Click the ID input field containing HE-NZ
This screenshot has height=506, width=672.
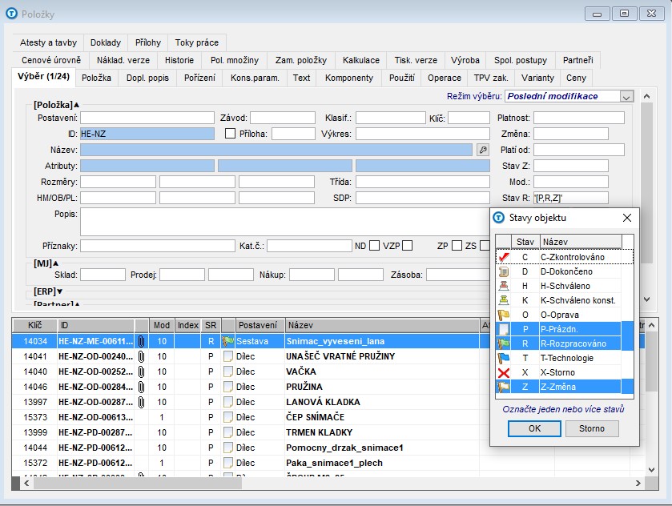coord(147,134)
